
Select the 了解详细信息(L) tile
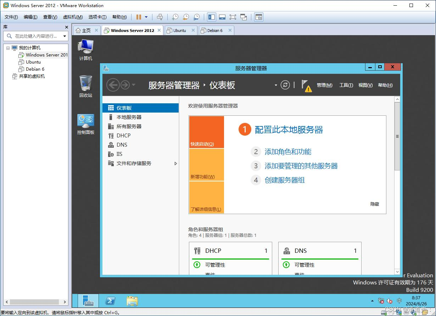207,197
